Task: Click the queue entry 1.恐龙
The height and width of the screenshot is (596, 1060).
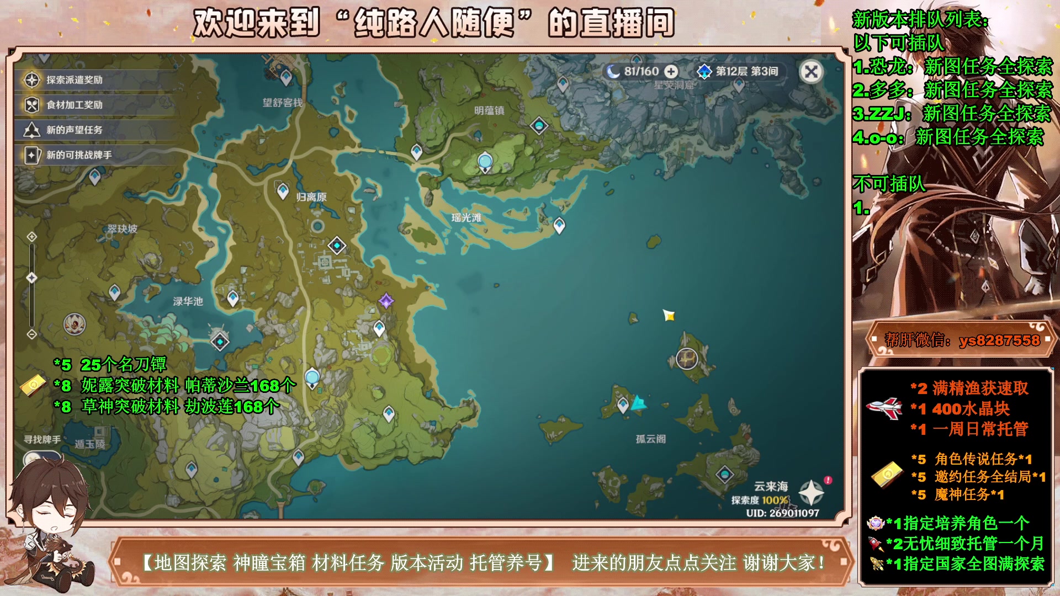Action: [x=952, y=67]
